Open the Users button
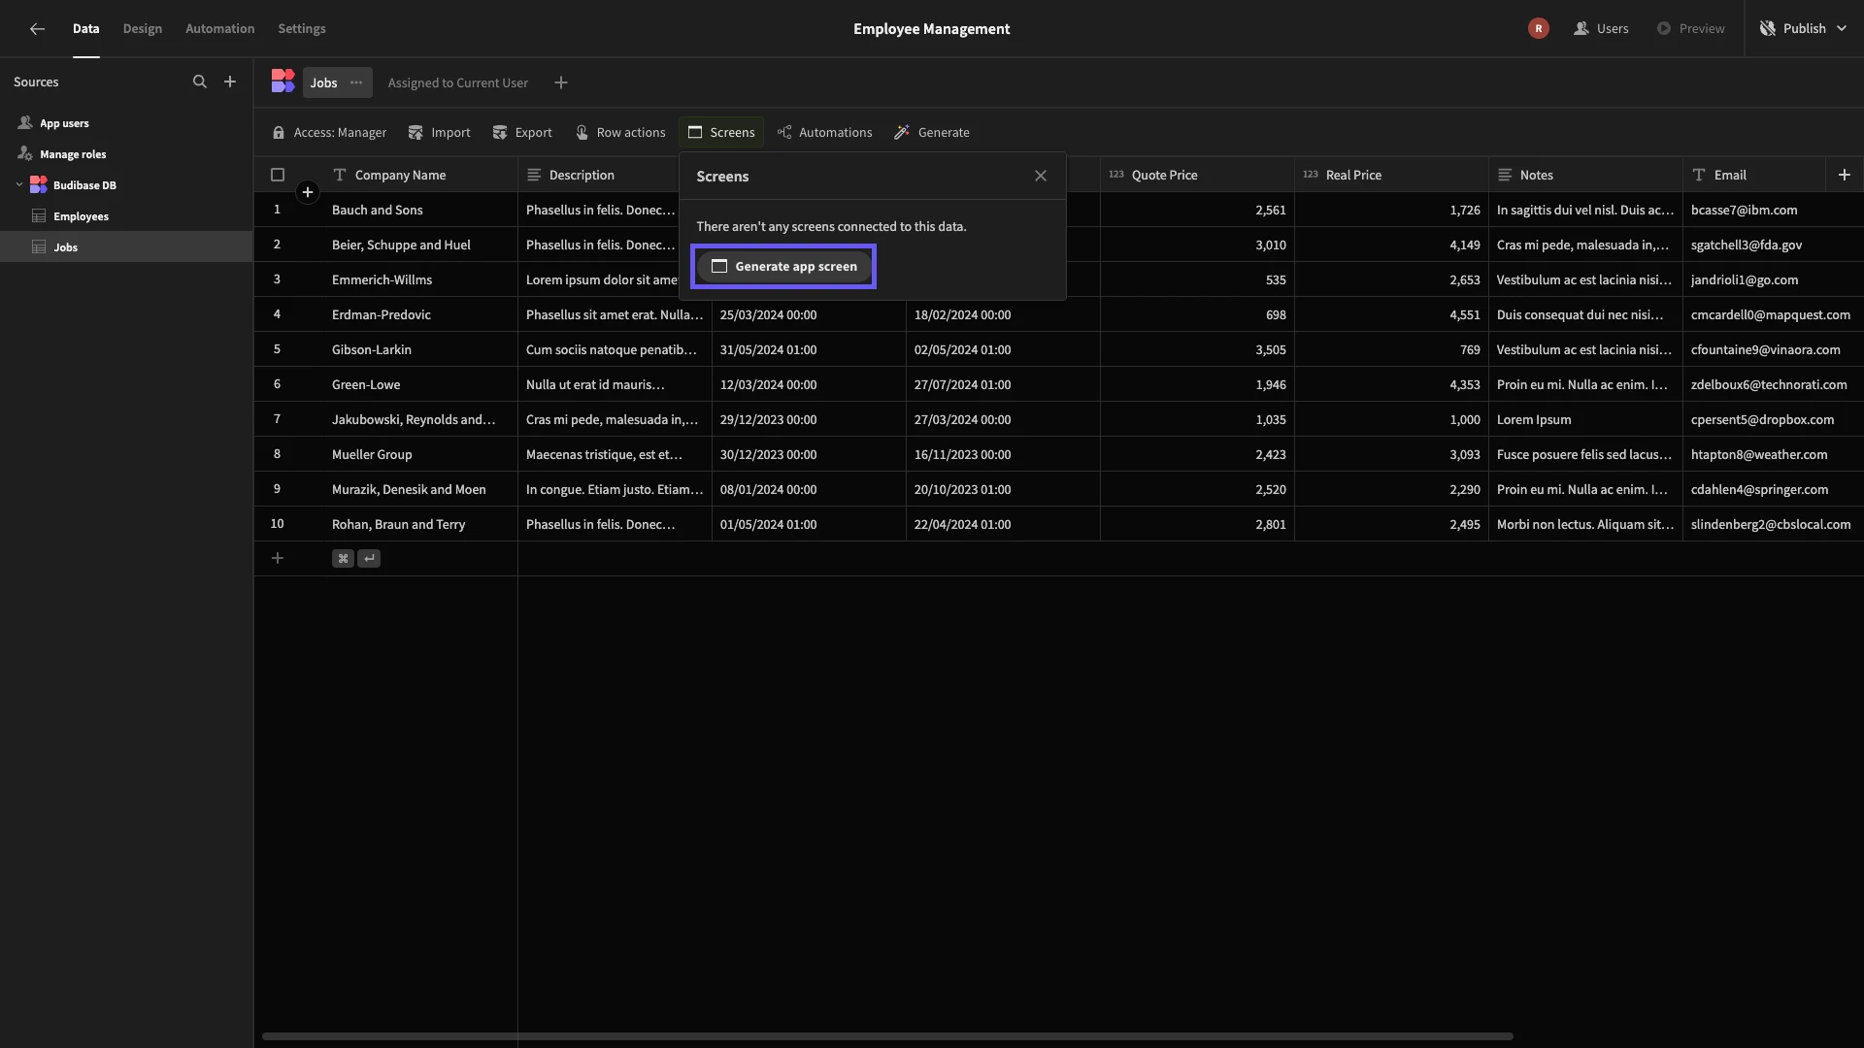This screenshot has height=1048, width=1864. pos(1601,29)
